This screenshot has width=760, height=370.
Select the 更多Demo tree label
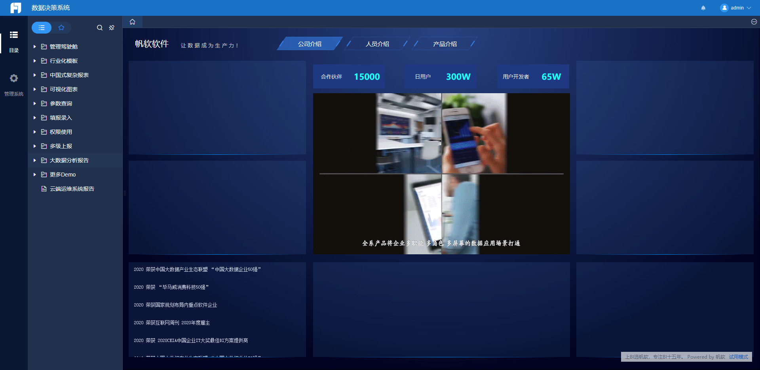click(x=63, y=175)
